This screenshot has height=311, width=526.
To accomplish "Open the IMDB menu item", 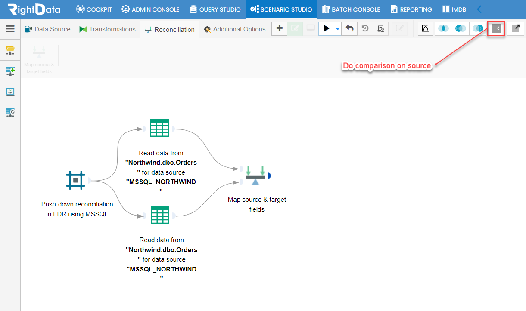I will [x=454, y=9].
